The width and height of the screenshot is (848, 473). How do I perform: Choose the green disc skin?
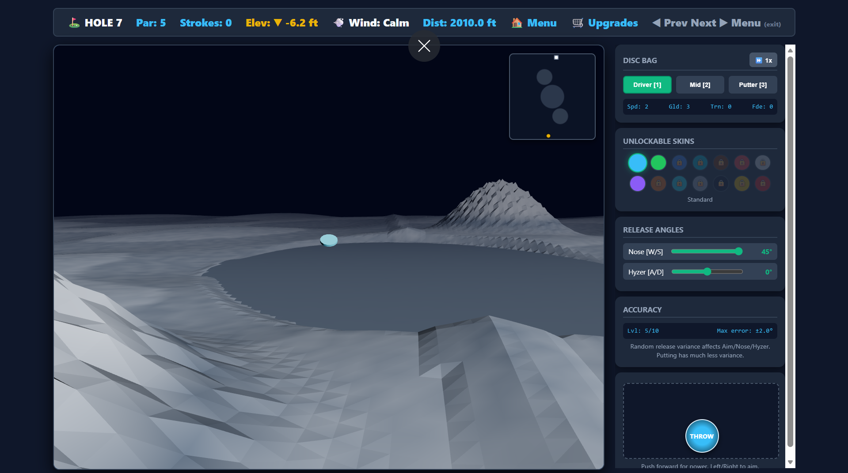click(658, 163)
